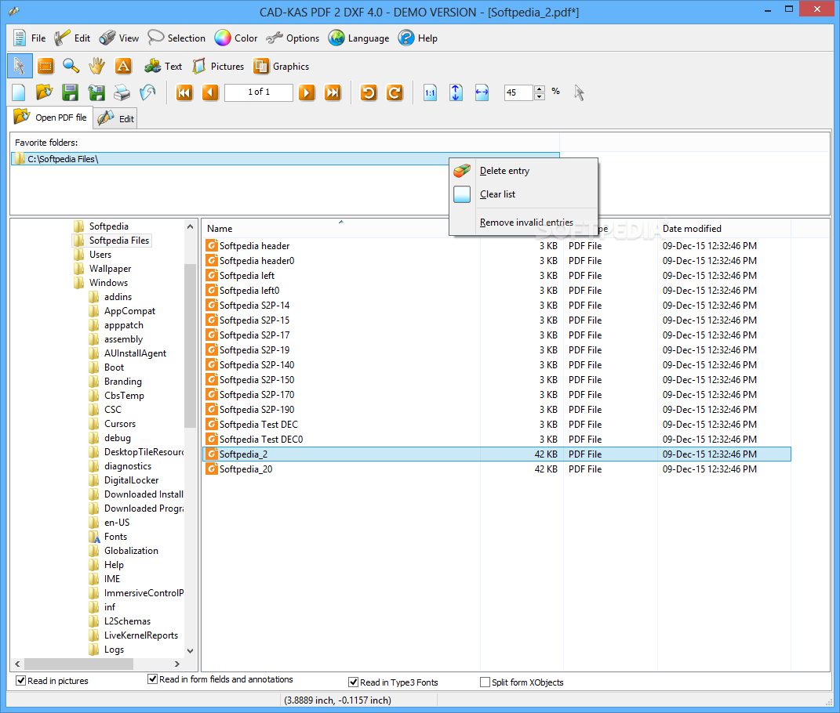Switch to the Open PDF file tab
The image size is (840, 713).
(51, 118)
